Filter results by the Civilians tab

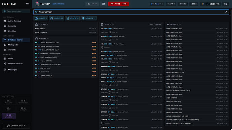(x=41, y=18)
